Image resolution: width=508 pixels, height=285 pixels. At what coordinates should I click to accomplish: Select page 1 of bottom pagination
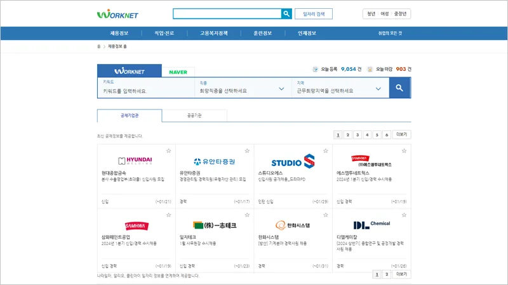tap(377, 274)
